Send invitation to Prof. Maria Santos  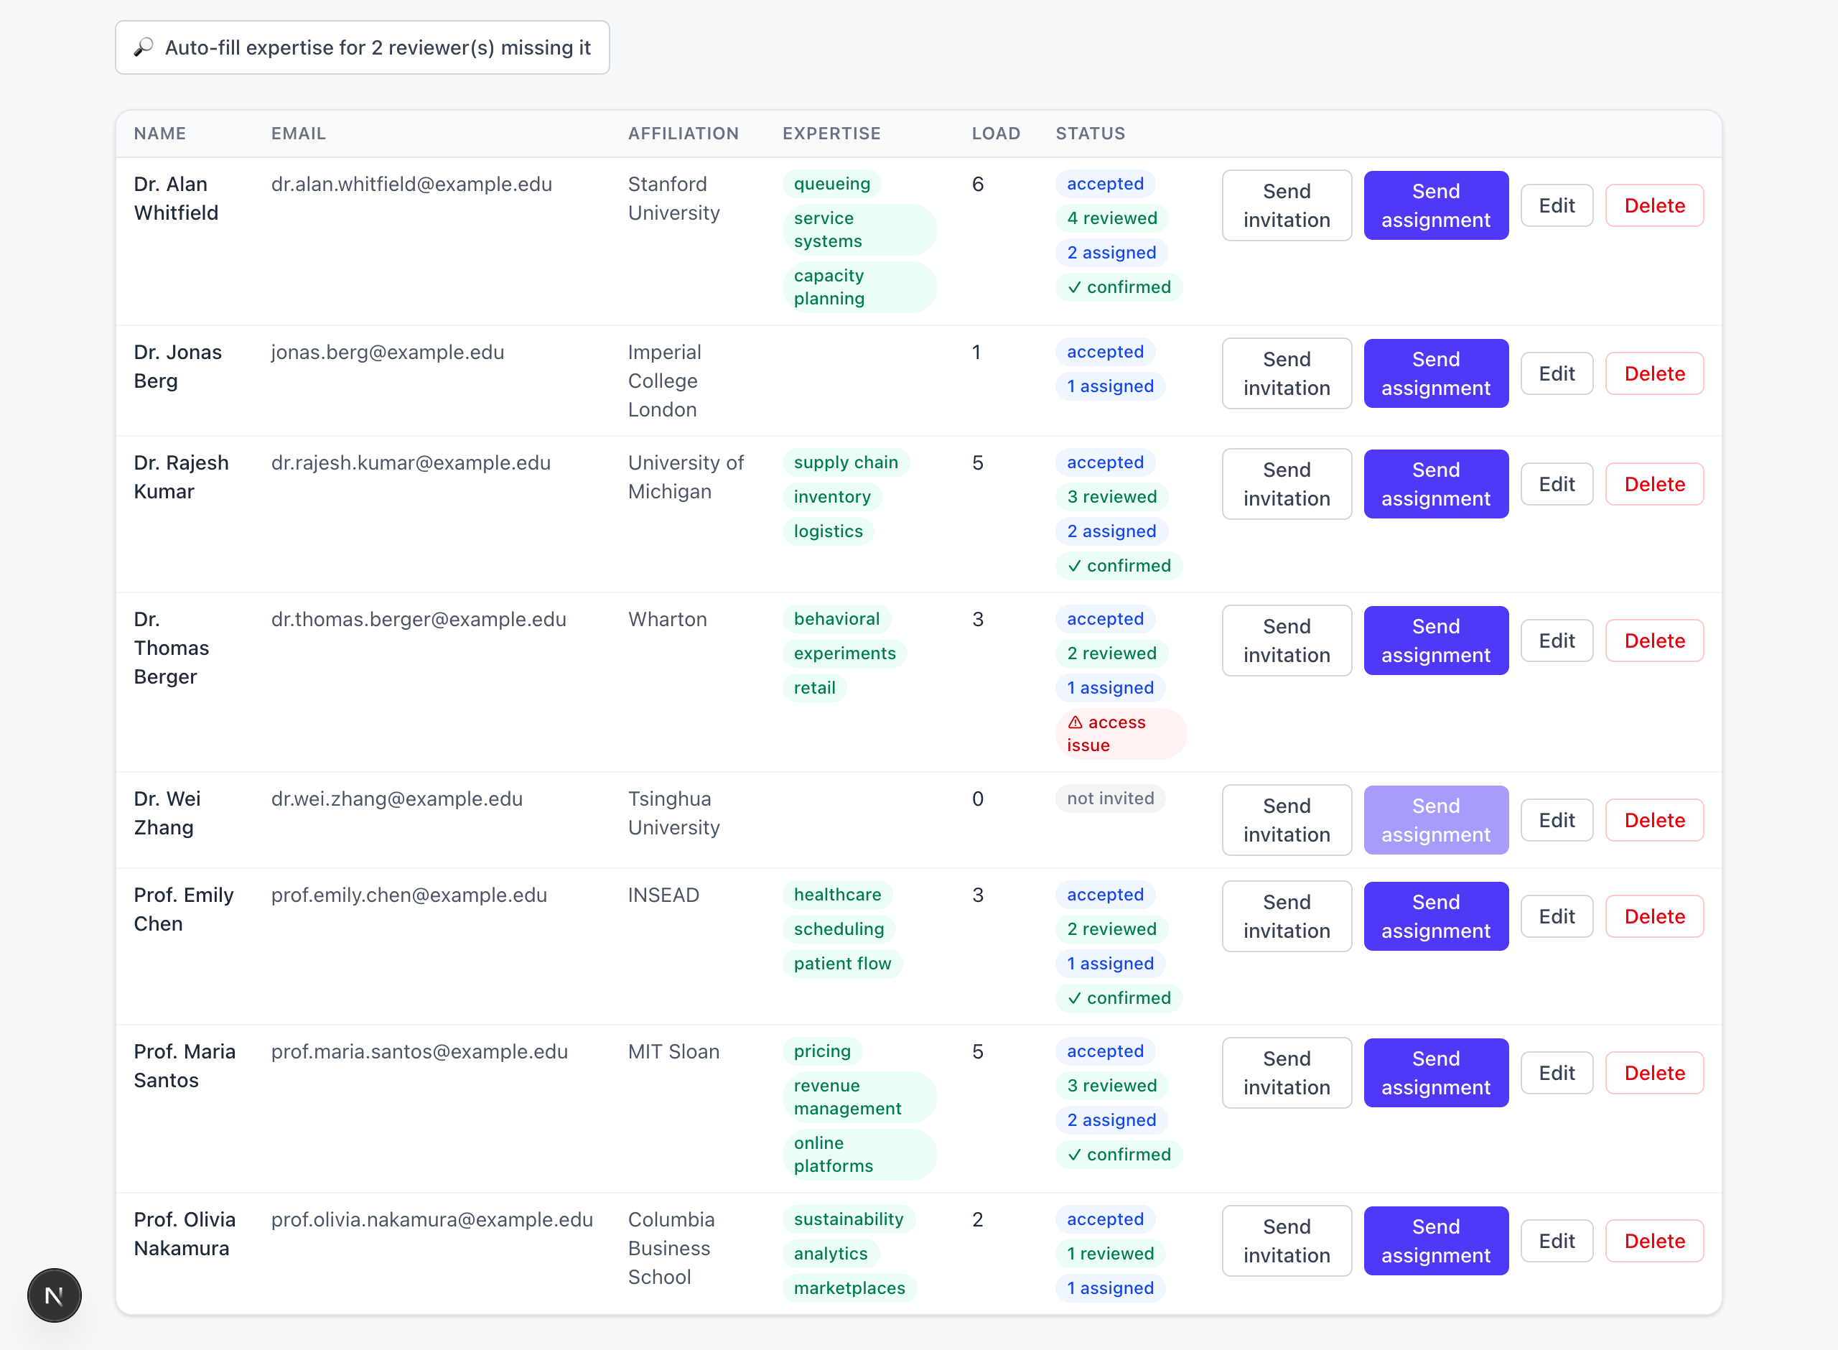[x=1286, y=1072]
